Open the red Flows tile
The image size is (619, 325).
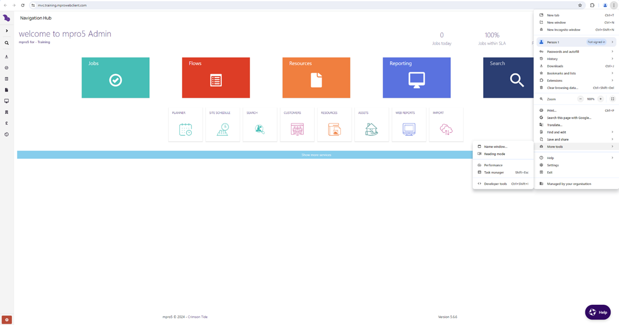[216, 78]
